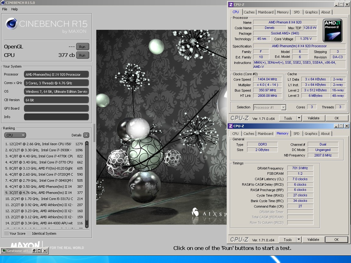Click OK in lower CPU-Z window
This screenshot has height=263, width=351.
336,240
